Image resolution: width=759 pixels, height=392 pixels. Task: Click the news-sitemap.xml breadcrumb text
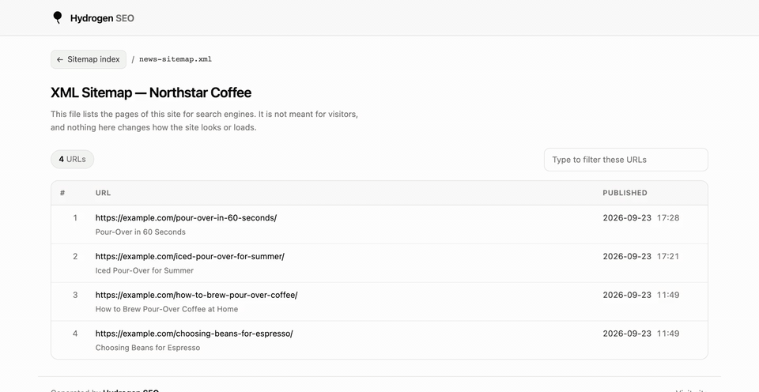point(176,59)
